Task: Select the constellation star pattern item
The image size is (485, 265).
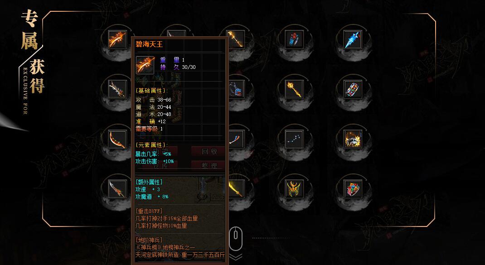Action: (x=294, y=139)
